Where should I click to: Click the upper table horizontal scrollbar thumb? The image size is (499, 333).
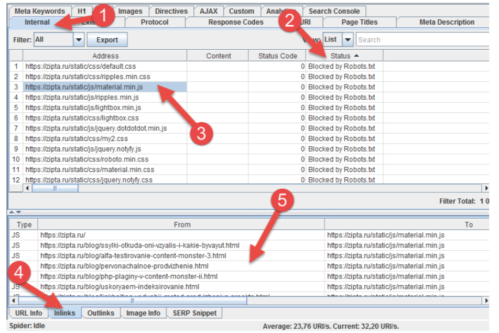coord(55,188)
